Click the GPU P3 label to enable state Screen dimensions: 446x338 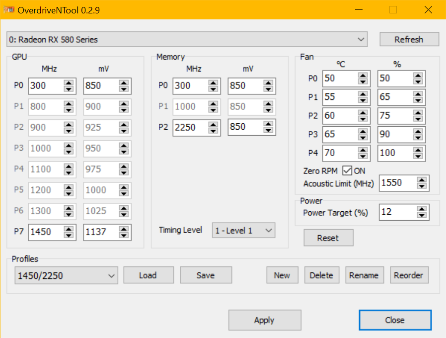(19, 148)
